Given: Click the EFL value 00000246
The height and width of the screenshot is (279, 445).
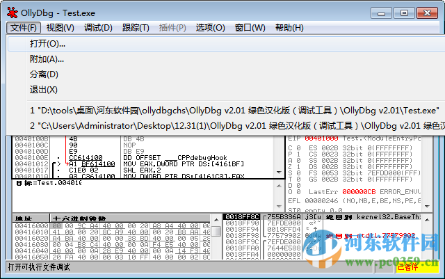Looking at the screenshot, I should 321,201.
